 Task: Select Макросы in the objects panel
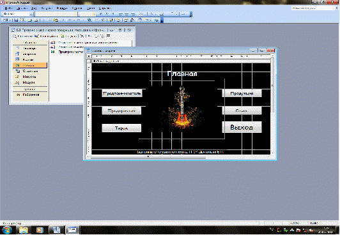click(x=29, y=77)
